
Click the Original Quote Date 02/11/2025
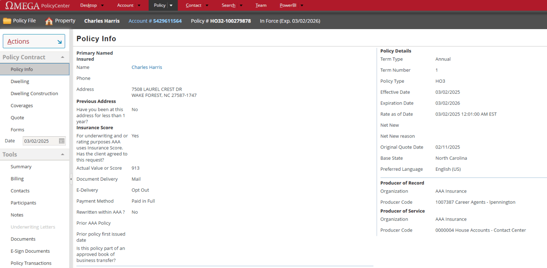(x=448, y=147)
